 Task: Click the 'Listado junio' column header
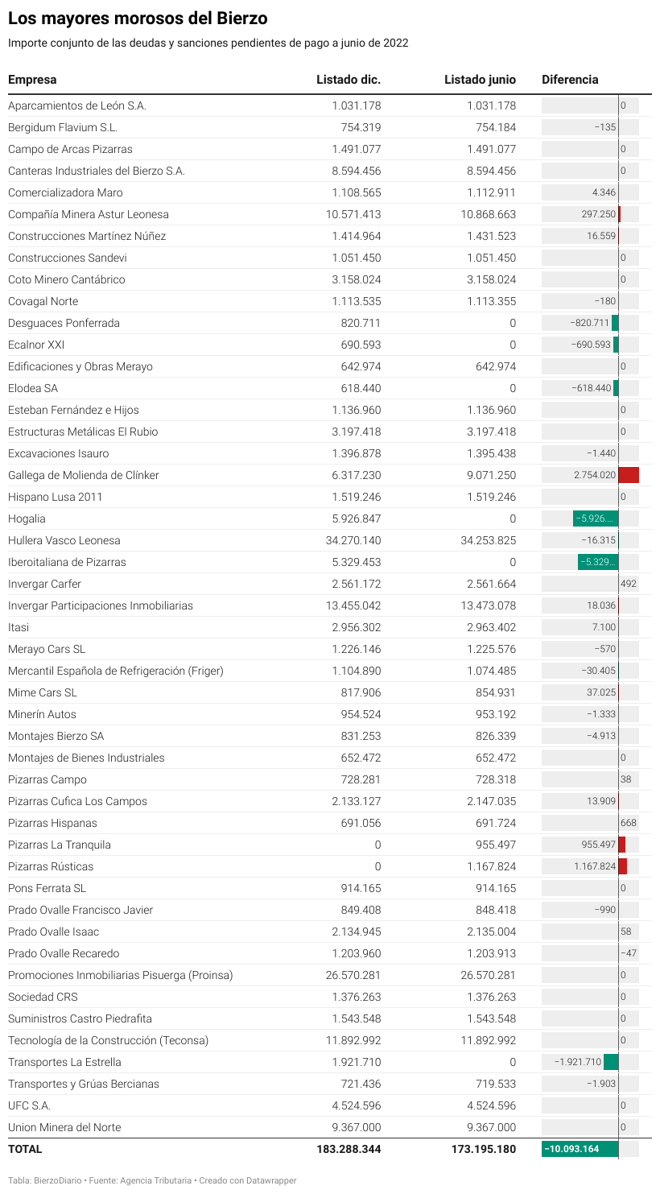[x=480, y=80]
